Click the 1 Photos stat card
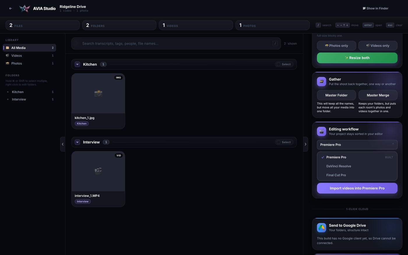 (x=272, y=25)
